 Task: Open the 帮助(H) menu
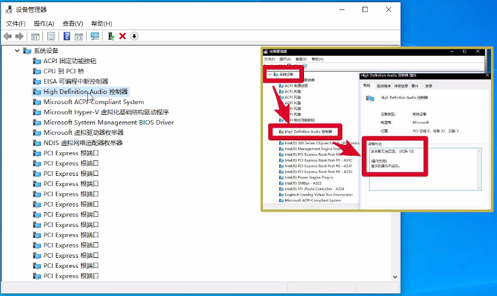[x=102, y=23]
